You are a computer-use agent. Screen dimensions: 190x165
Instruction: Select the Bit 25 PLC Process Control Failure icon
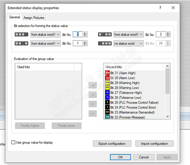coord(107,102)
